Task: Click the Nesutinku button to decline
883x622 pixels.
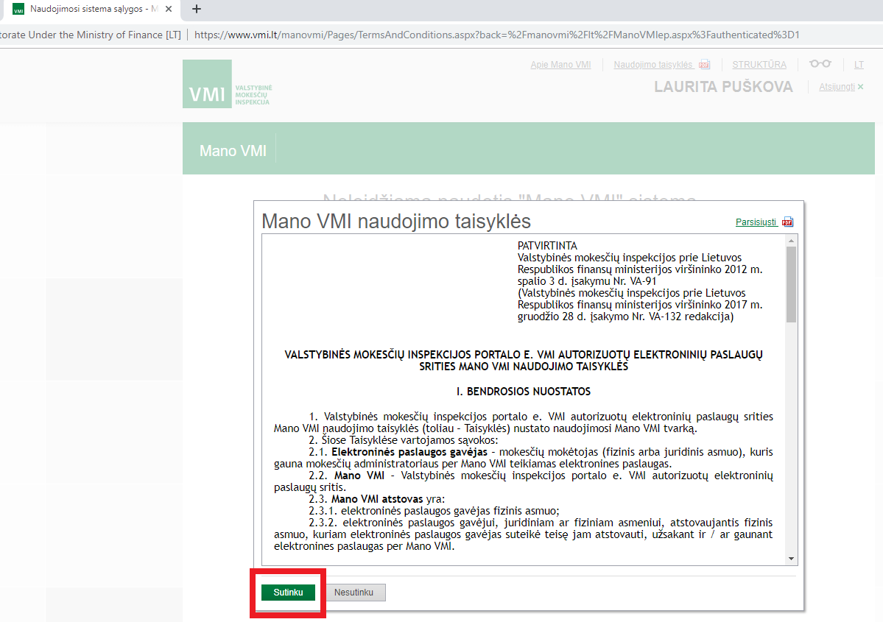Action: pyautogui.click(x=353, y=592)
